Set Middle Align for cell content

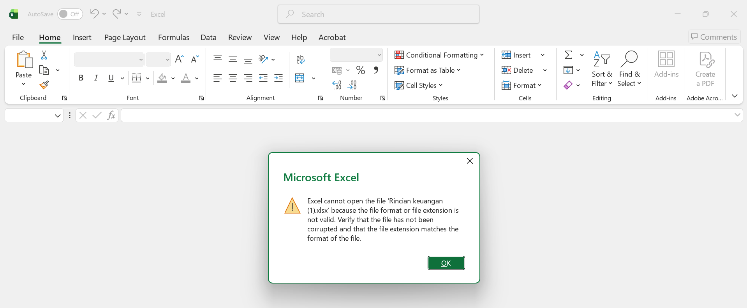(x=233, y=59)
